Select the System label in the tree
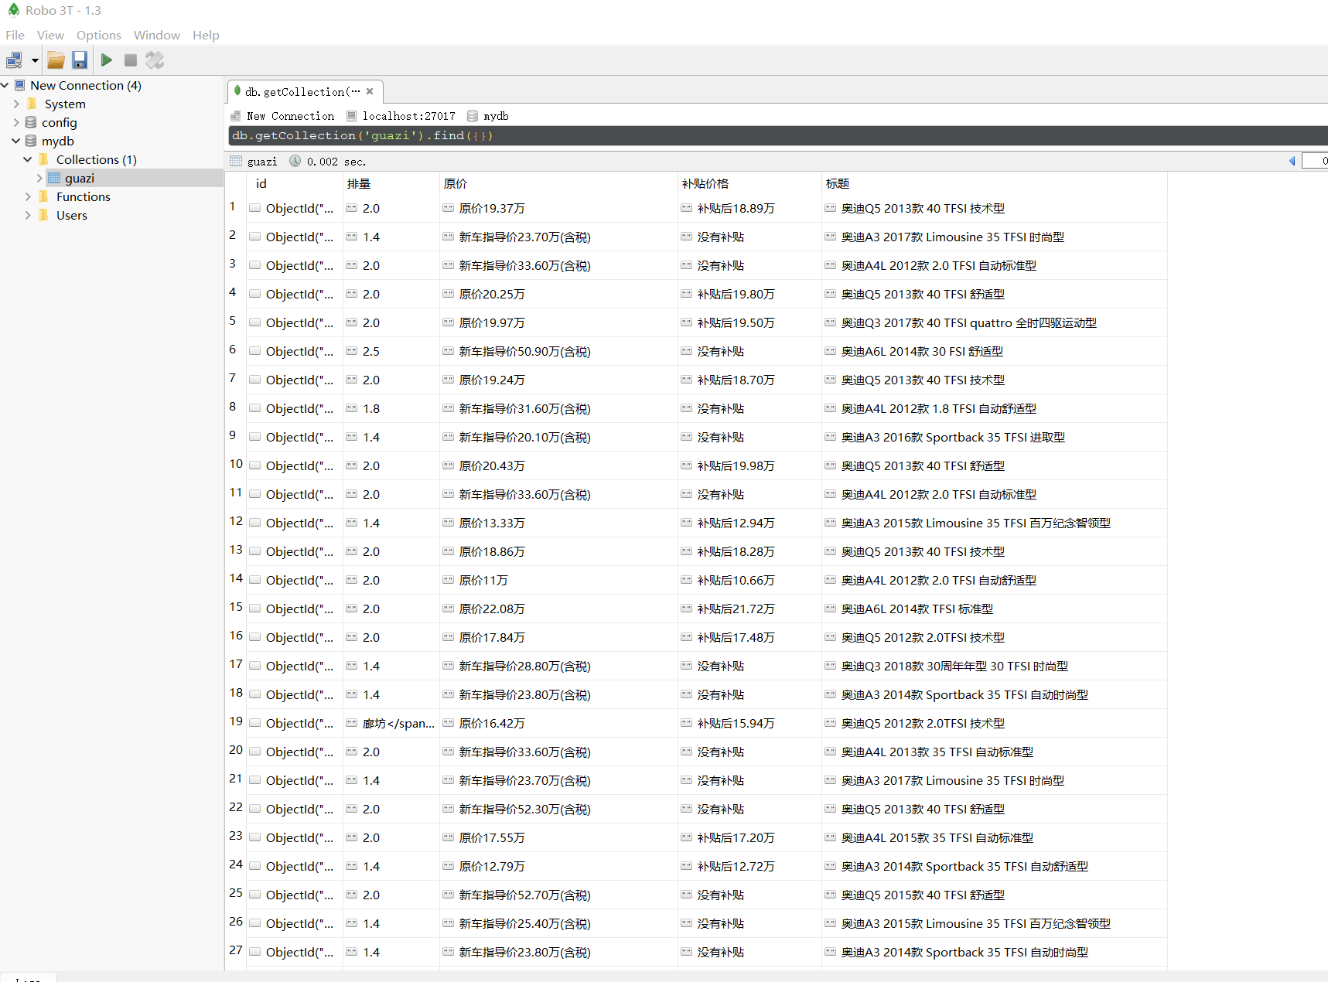The height and width of the screenshot is (982, 1328). (x=65, y=104)
